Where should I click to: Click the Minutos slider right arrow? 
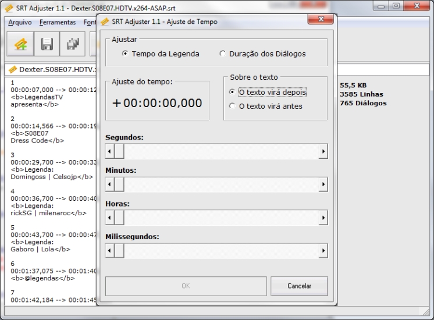[x=323, y=184]
